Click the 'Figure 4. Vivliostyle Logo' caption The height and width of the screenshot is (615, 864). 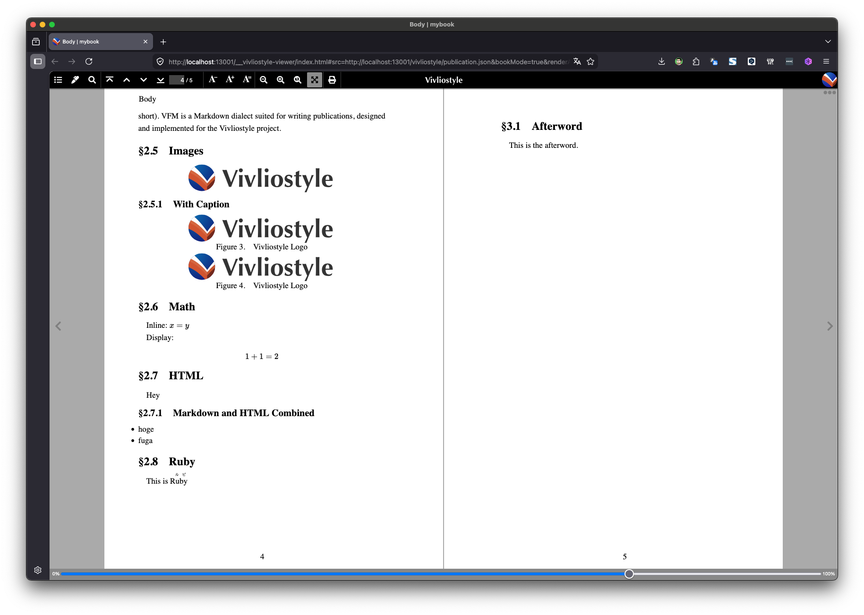point(262,285)
